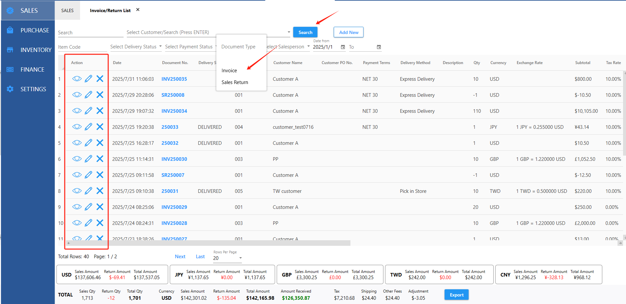Click the pencil edit icon for INV250035
This screenshot has width=626, height=304.
88,79
